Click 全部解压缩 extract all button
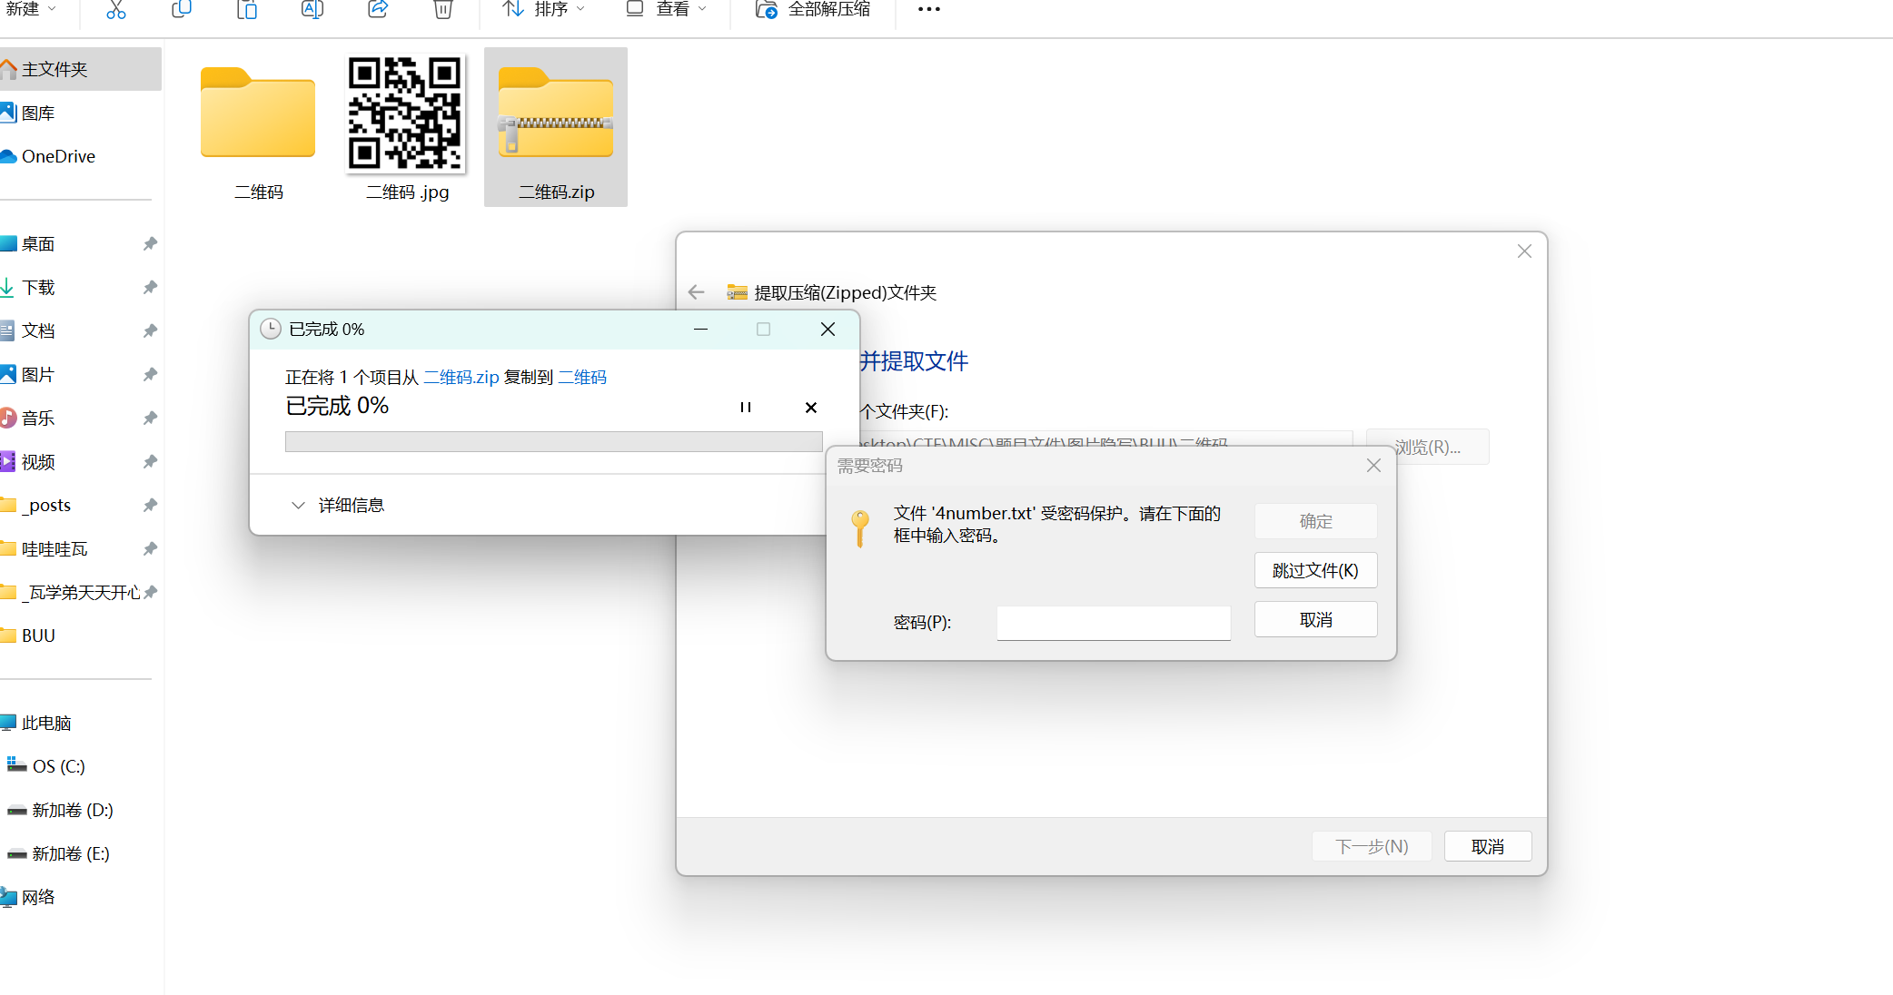The image size is (1893, 995). (813, 10)
